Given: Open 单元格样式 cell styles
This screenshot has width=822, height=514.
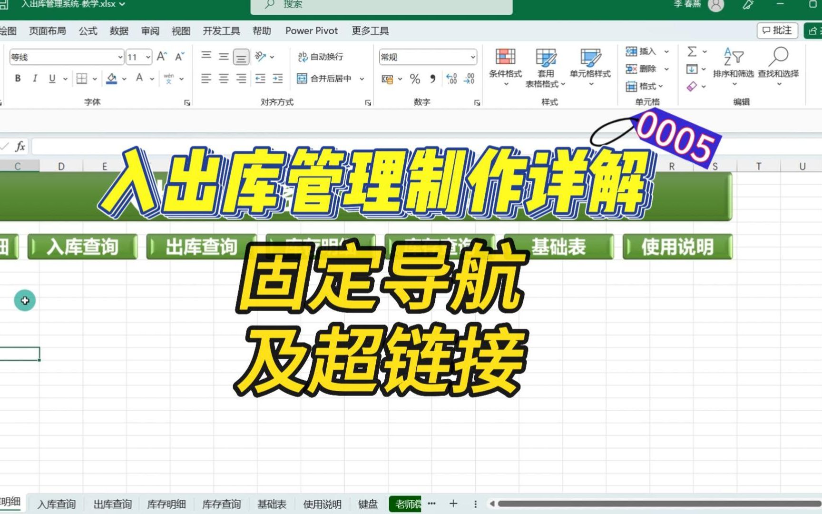Looking at the screenshot, I should [590, 67].
